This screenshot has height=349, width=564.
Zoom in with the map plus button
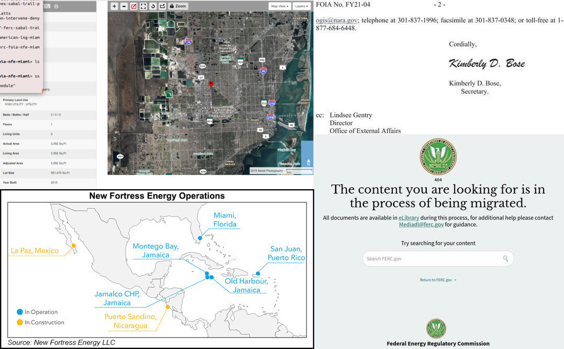click(114, 6)
